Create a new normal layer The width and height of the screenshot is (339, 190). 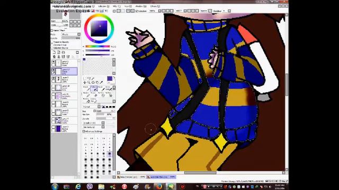pyautogui.click(x=54, y=52)
